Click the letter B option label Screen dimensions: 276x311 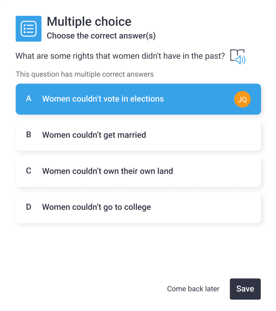pyautogui.click(x=29, y=135)
